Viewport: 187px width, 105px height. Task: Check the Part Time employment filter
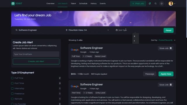[x=12, y=83]
